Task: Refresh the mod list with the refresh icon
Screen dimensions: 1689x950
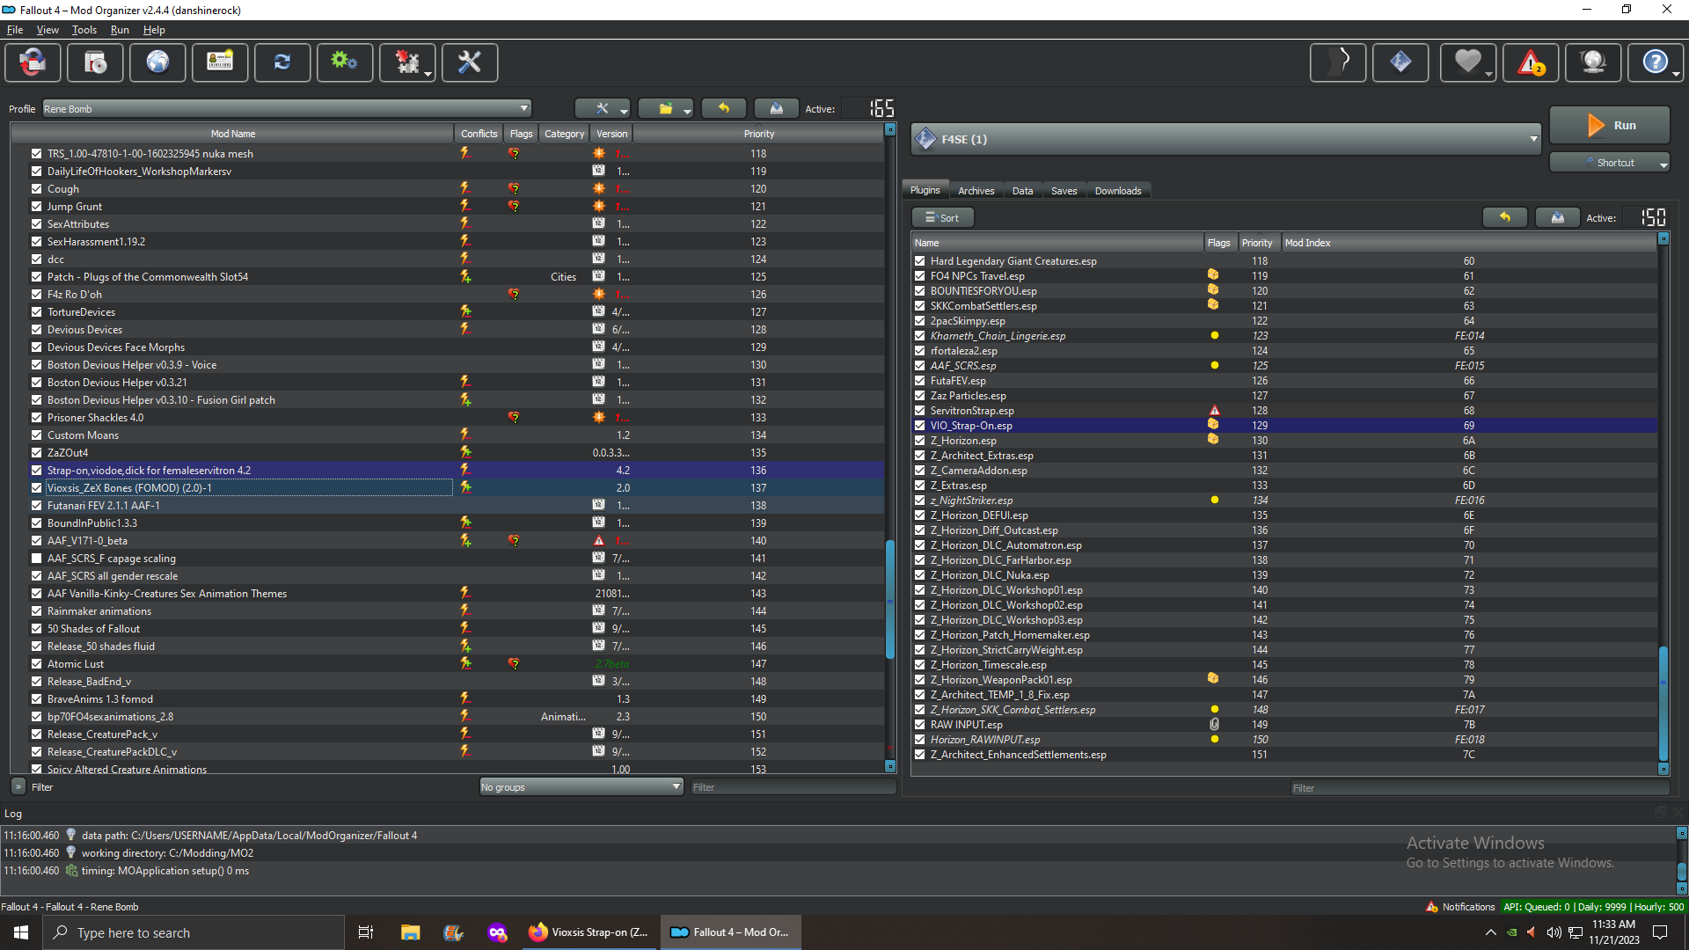Action: pyautogui.click(x=282, y=62)
